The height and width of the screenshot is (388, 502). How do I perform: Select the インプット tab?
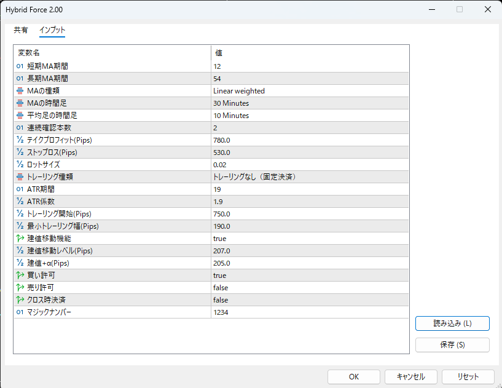(x=52, y=30)
